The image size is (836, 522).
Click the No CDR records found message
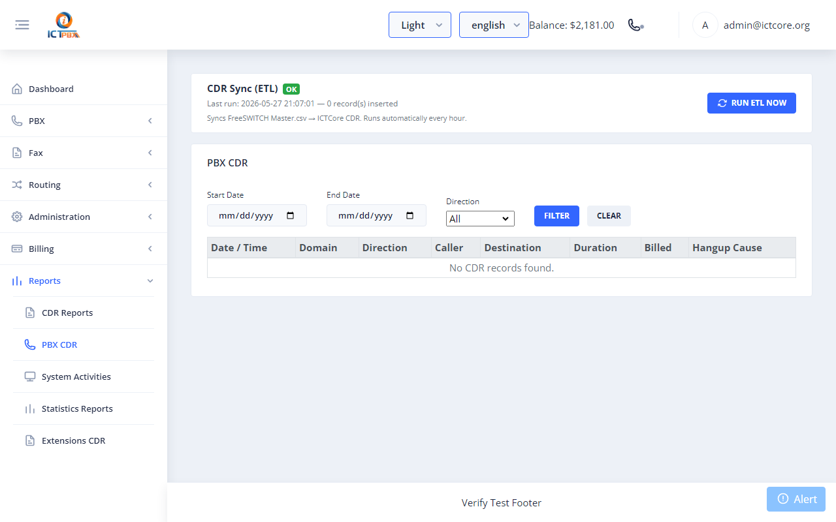pyautogui.click(x=502, y=268)
